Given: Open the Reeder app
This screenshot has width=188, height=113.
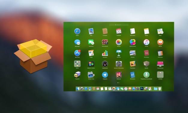Looking at the screenshot, I should coord(146,64).
